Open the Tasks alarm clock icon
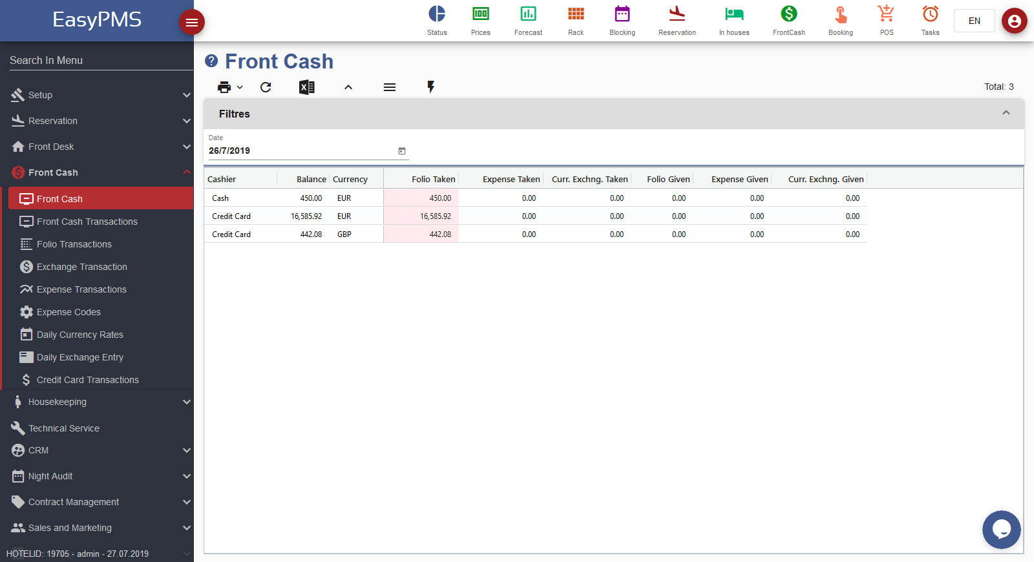 coord(930,14)
